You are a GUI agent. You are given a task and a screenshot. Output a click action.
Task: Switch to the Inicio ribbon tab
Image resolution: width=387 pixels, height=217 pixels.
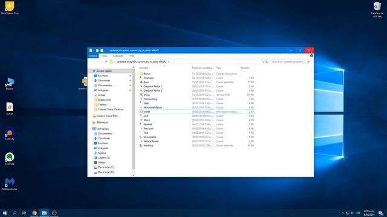(105, 56)
